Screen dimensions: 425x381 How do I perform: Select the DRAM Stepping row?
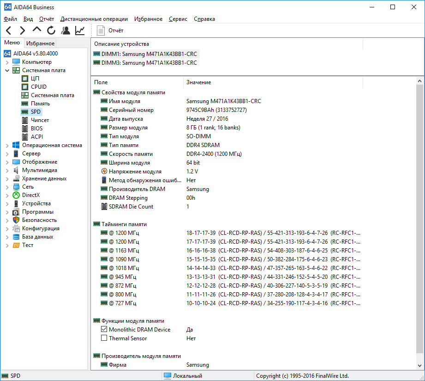pyautogui.click(x=227, y=198)
